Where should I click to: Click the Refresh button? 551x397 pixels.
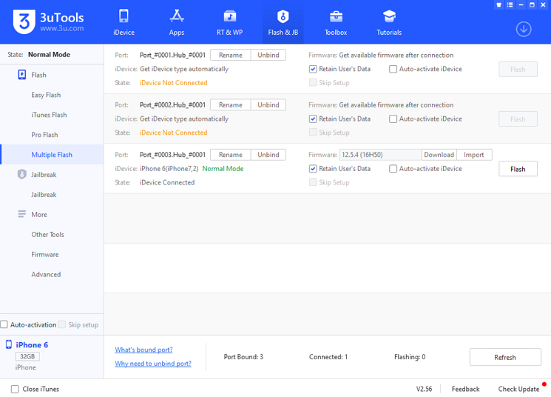click(505, 357)
